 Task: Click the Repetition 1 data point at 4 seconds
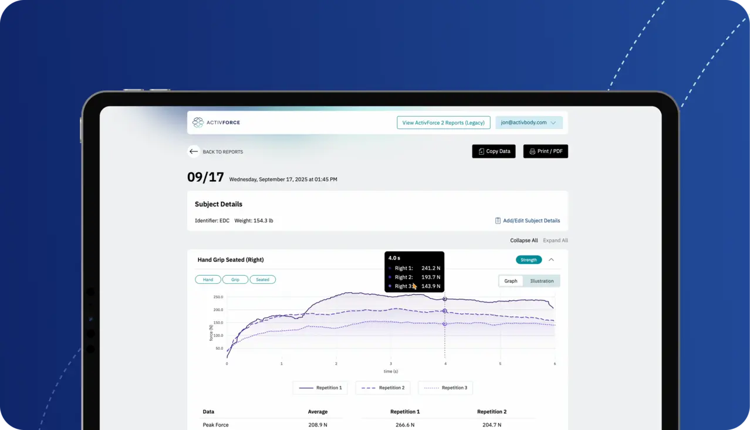(x=445, y=299)
